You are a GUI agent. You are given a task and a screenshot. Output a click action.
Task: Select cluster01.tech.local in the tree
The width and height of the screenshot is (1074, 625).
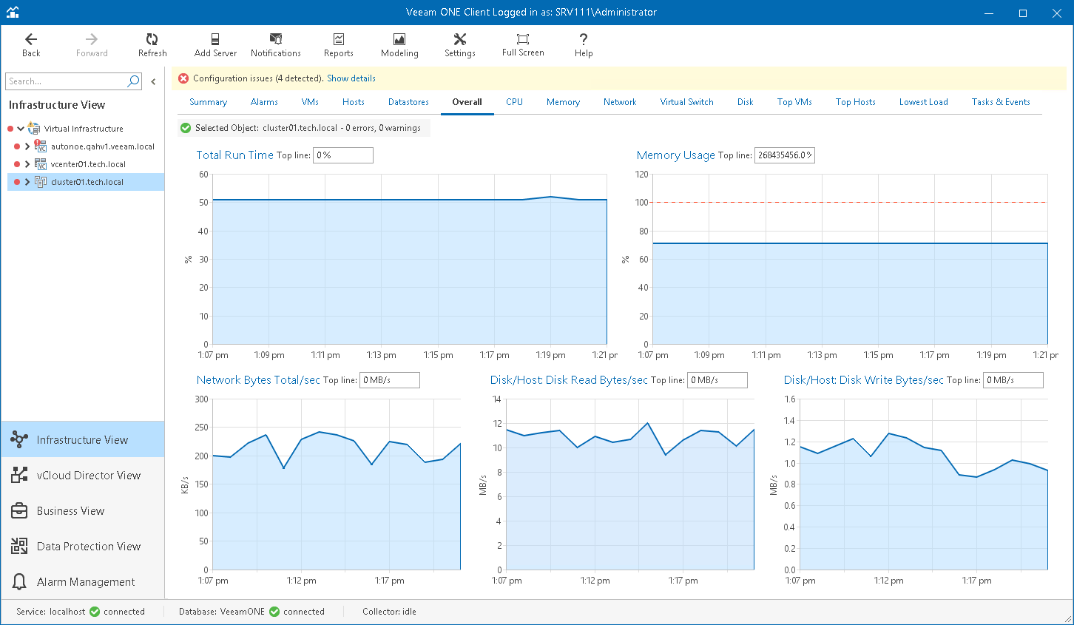coord(87,182)
